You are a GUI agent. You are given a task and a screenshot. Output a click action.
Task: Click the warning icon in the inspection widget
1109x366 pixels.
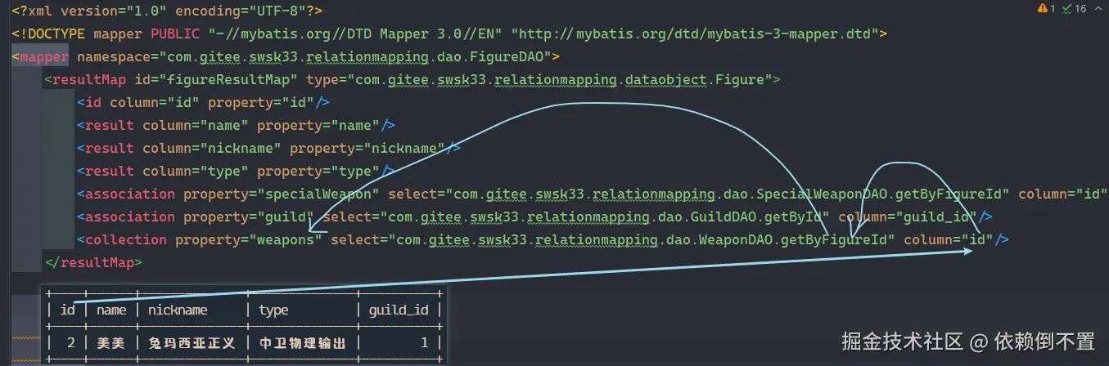pos(1041,9)
